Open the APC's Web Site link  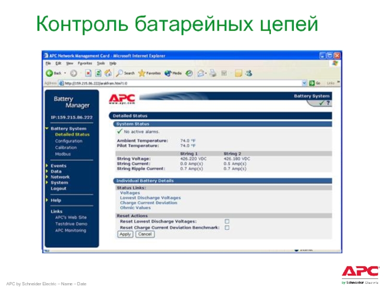[71, 217]
